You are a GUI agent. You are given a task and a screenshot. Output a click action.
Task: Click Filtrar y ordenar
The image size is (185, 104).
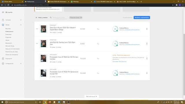click(42, 18)
